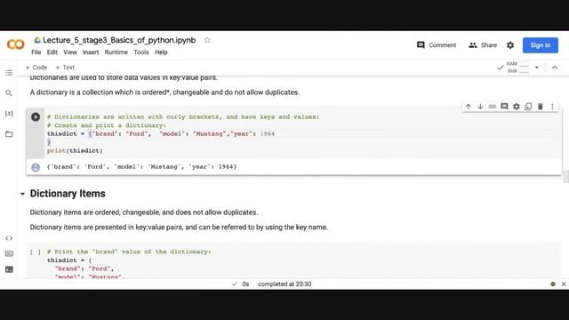Click the Dictionary Items heading
Screen dimensions: 569x320
(x=68, y=194)
